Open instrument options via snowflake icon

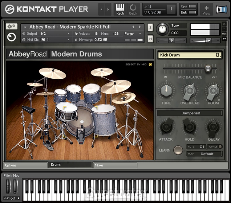click(11, 26)
